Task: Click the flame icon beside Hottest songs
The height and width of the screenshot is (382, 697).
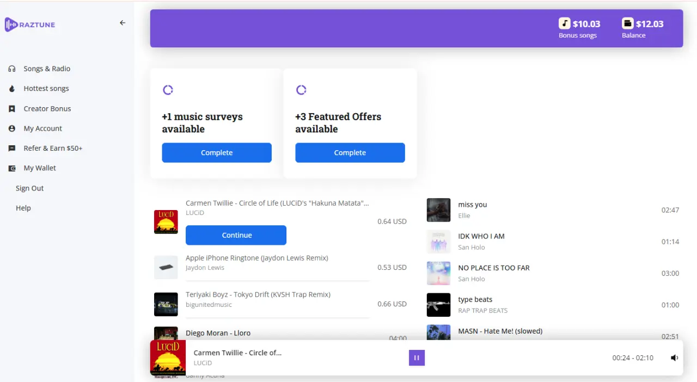Action: click(x=12, y=89)
